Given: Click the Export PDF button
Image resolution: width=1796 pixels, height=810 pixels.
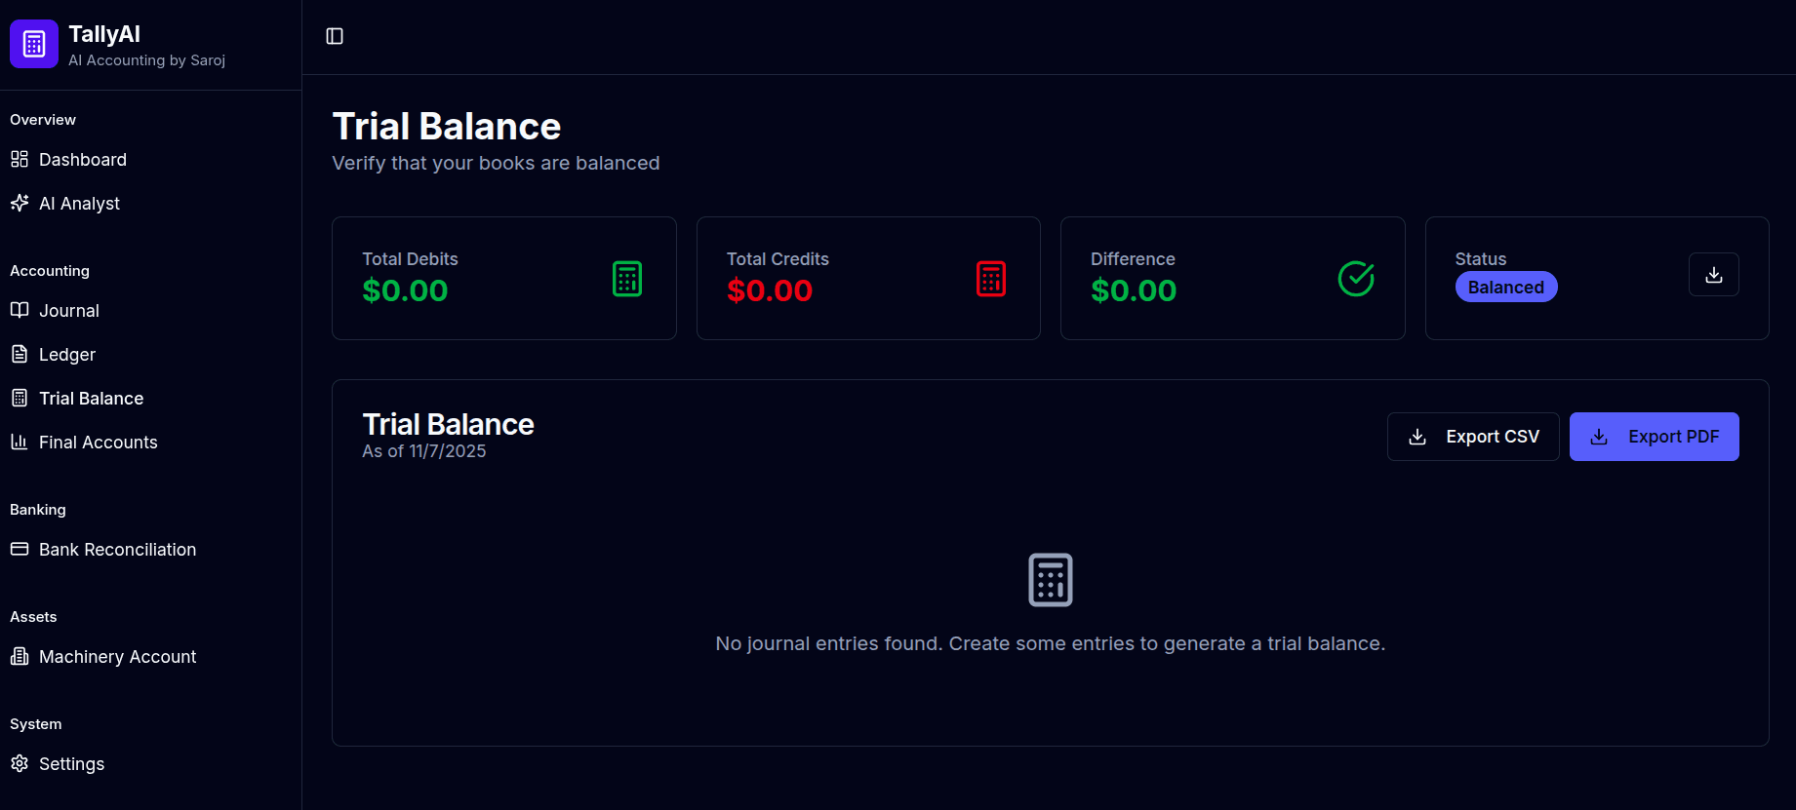Looking at the screenshot, I should coord(1654,437).
